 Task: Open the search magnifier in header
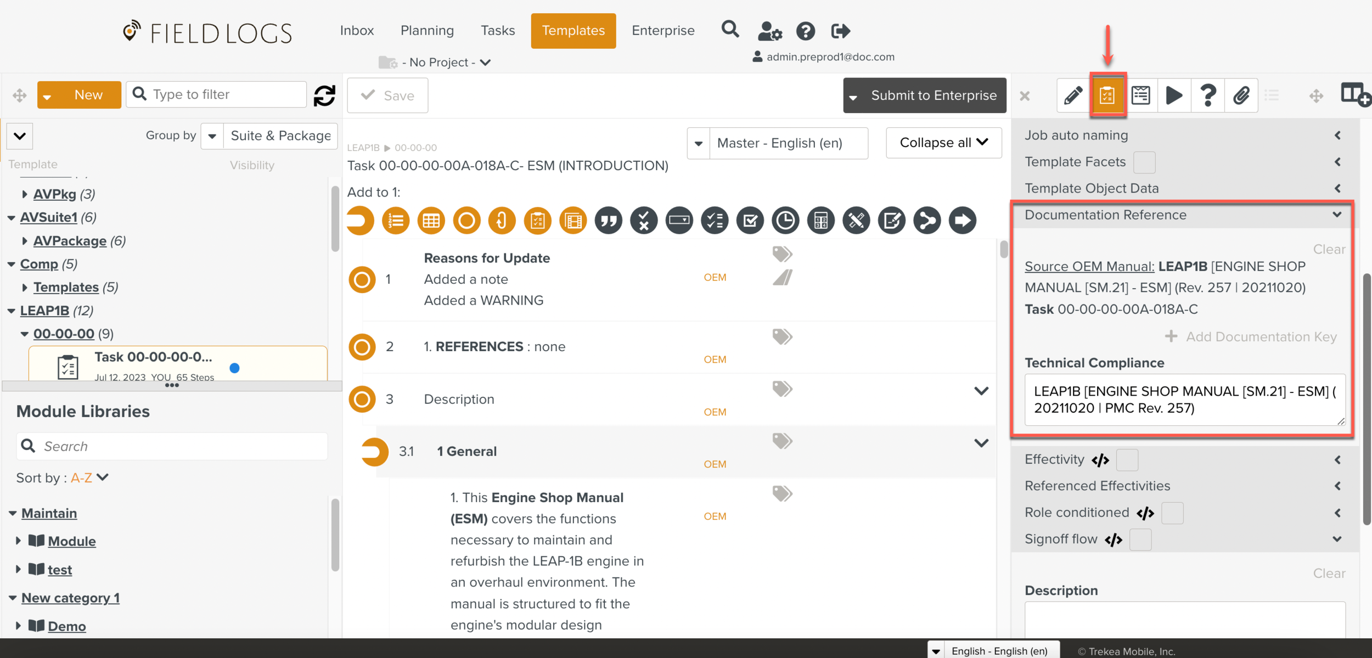730,30
